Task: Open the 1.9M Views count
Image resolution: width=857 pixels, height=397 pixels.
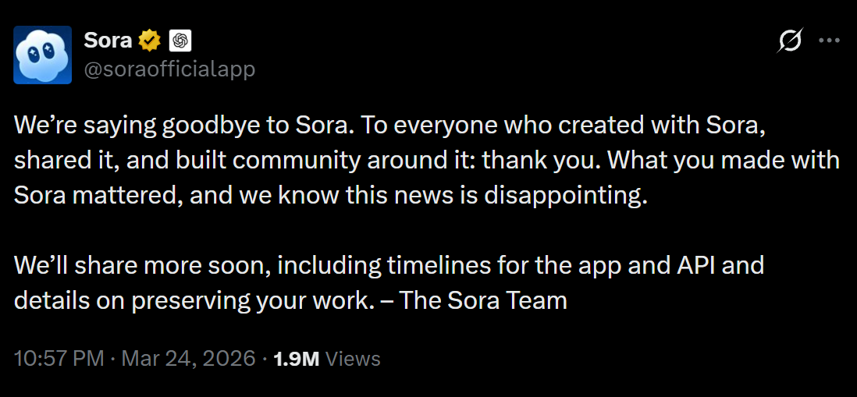Action: point(327,359)
